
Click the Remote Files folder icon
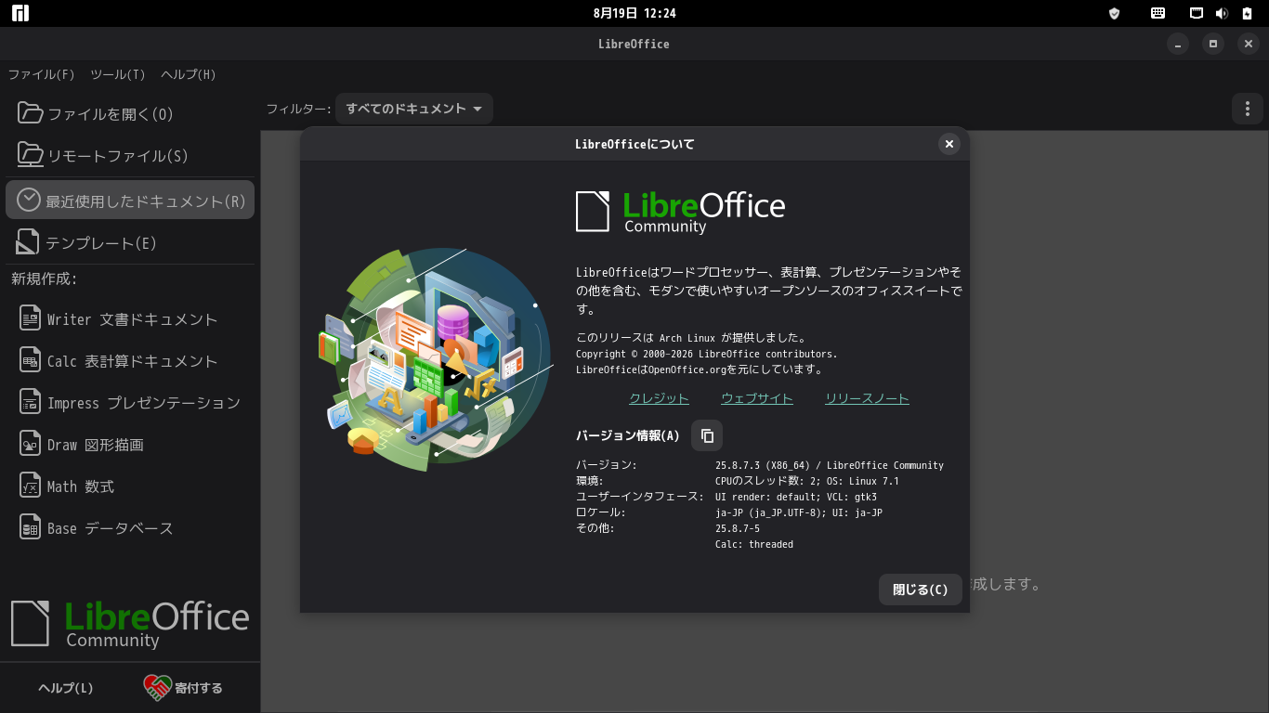(30, 155)
